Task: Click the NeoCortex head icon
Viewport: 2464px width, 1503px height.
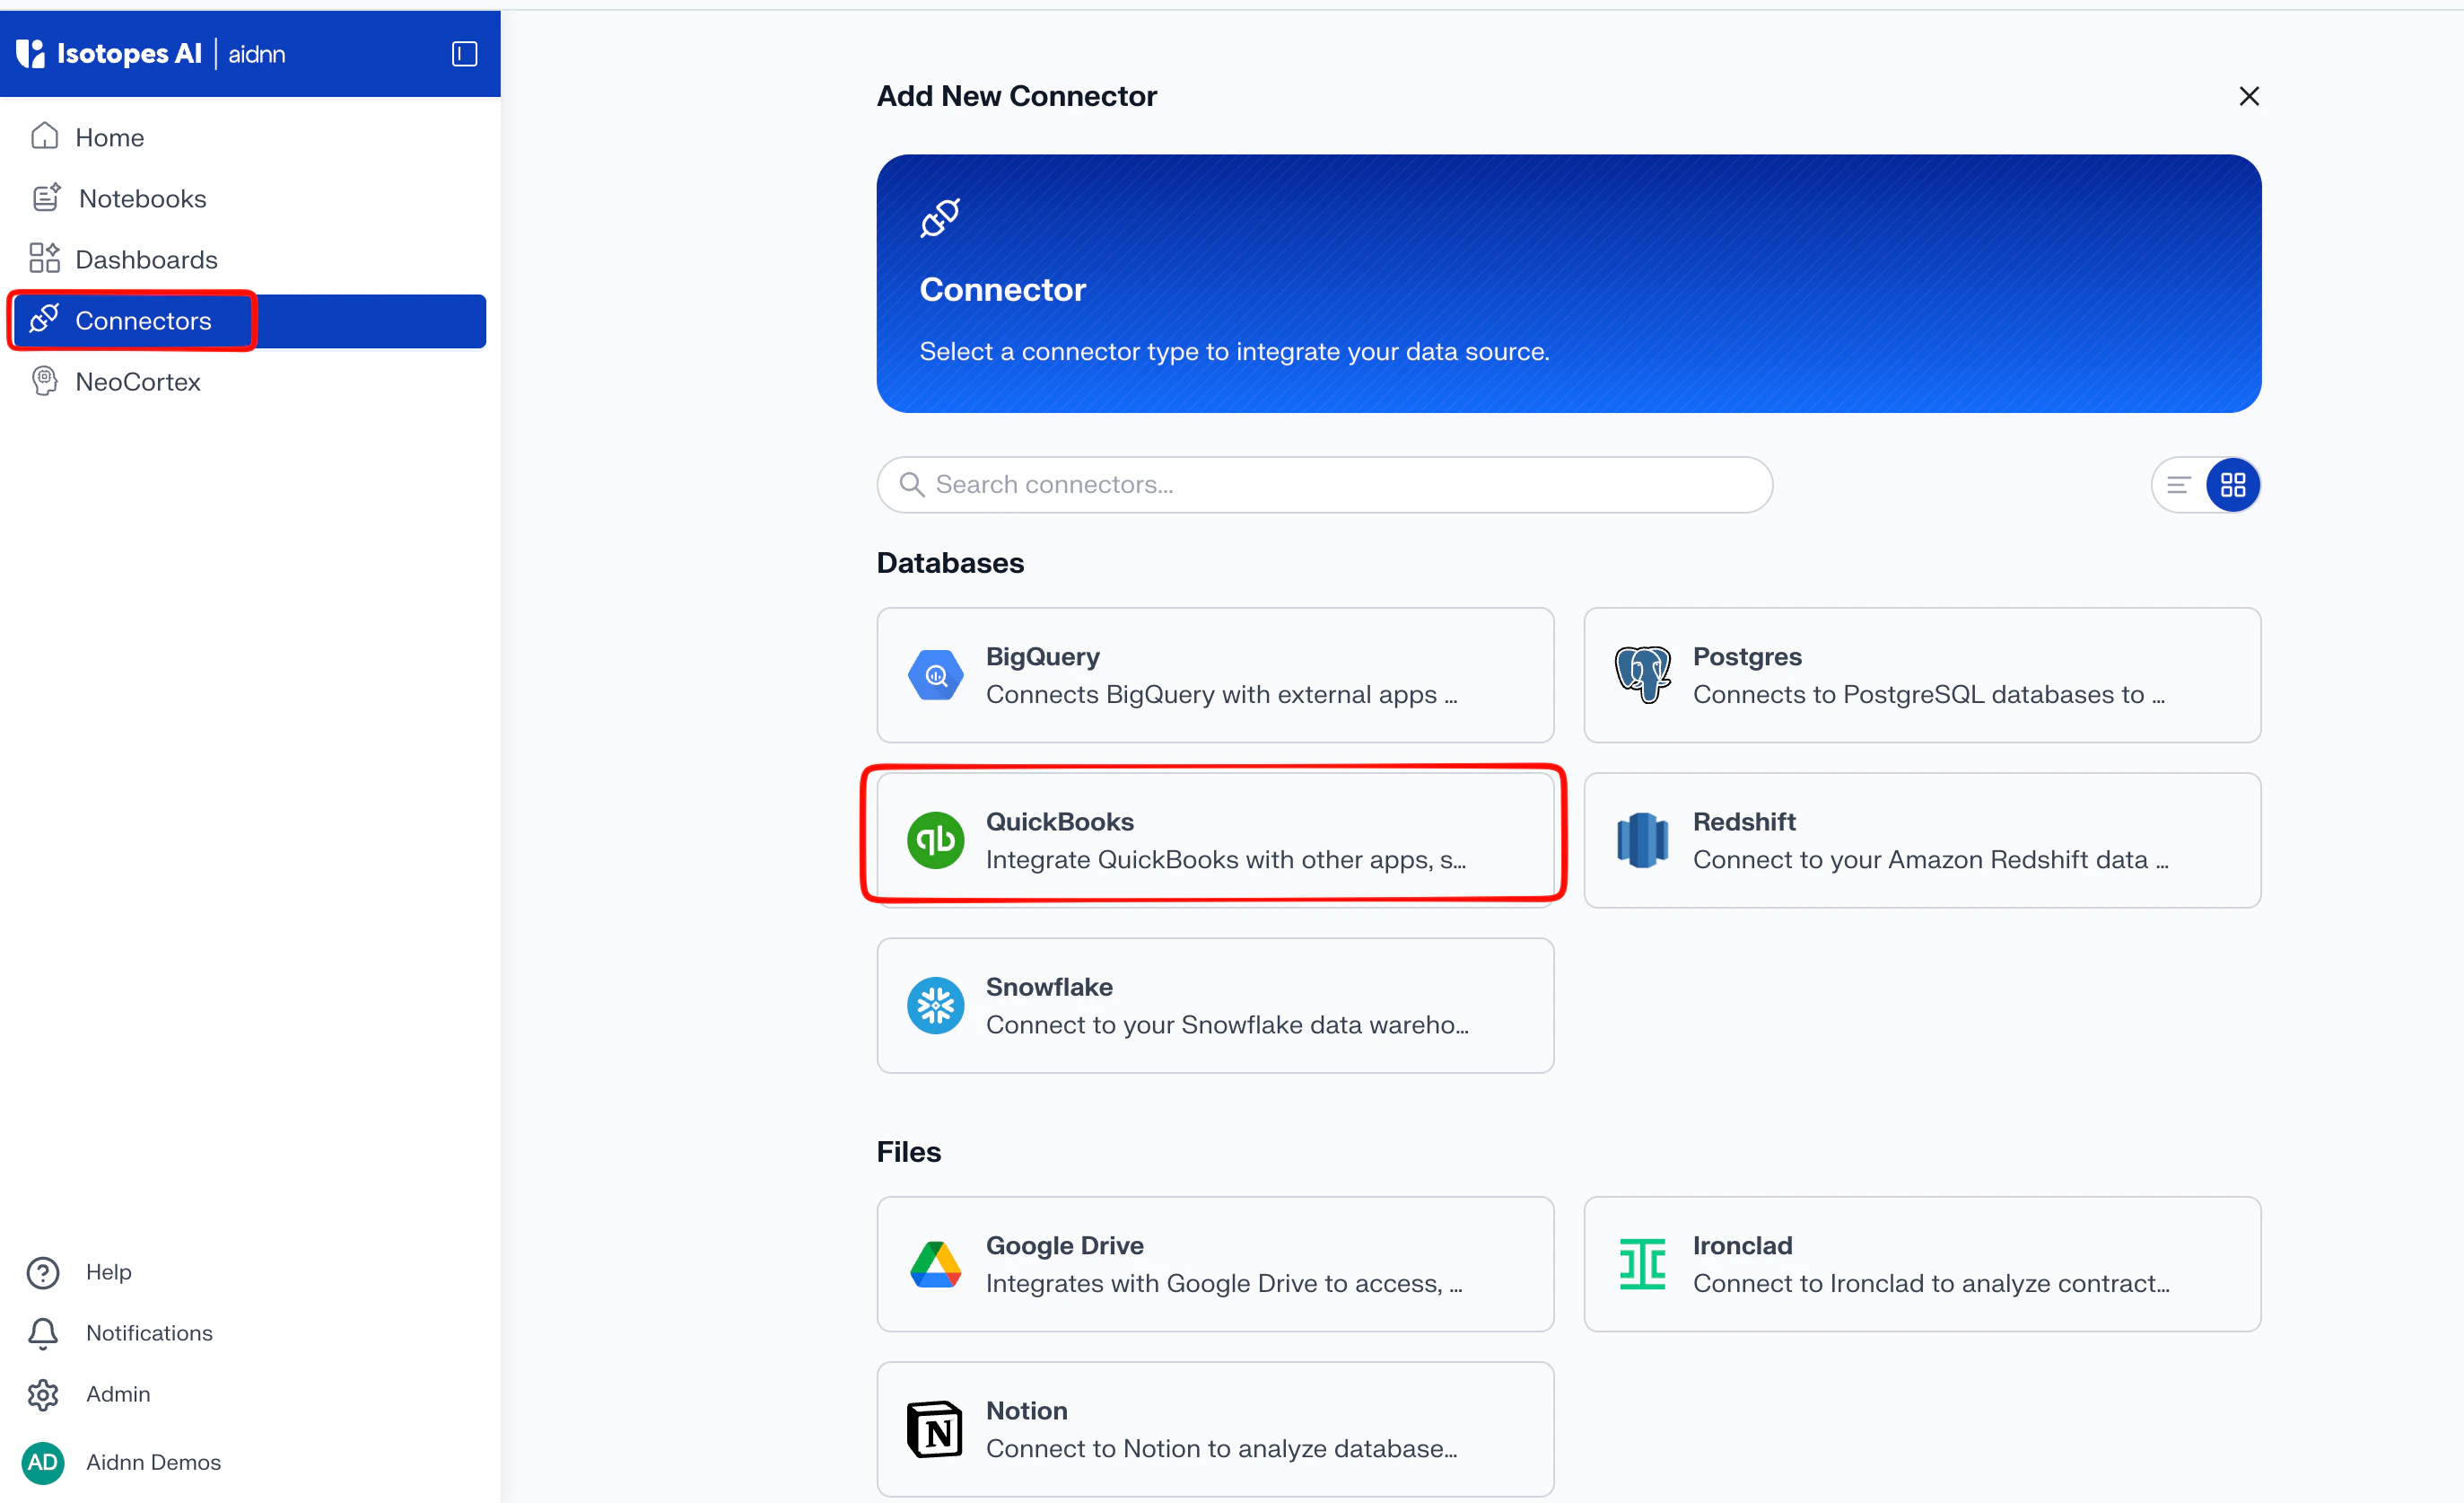Action: click(x=44, y=381)
